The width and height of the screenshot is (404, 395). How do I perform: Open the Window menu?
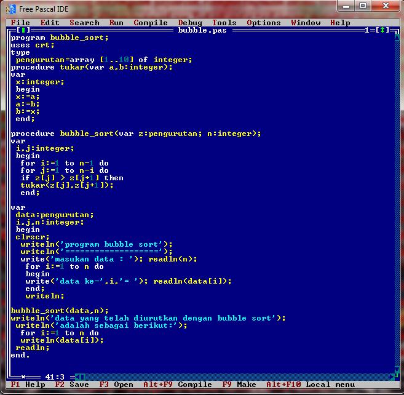coord(306,23)
